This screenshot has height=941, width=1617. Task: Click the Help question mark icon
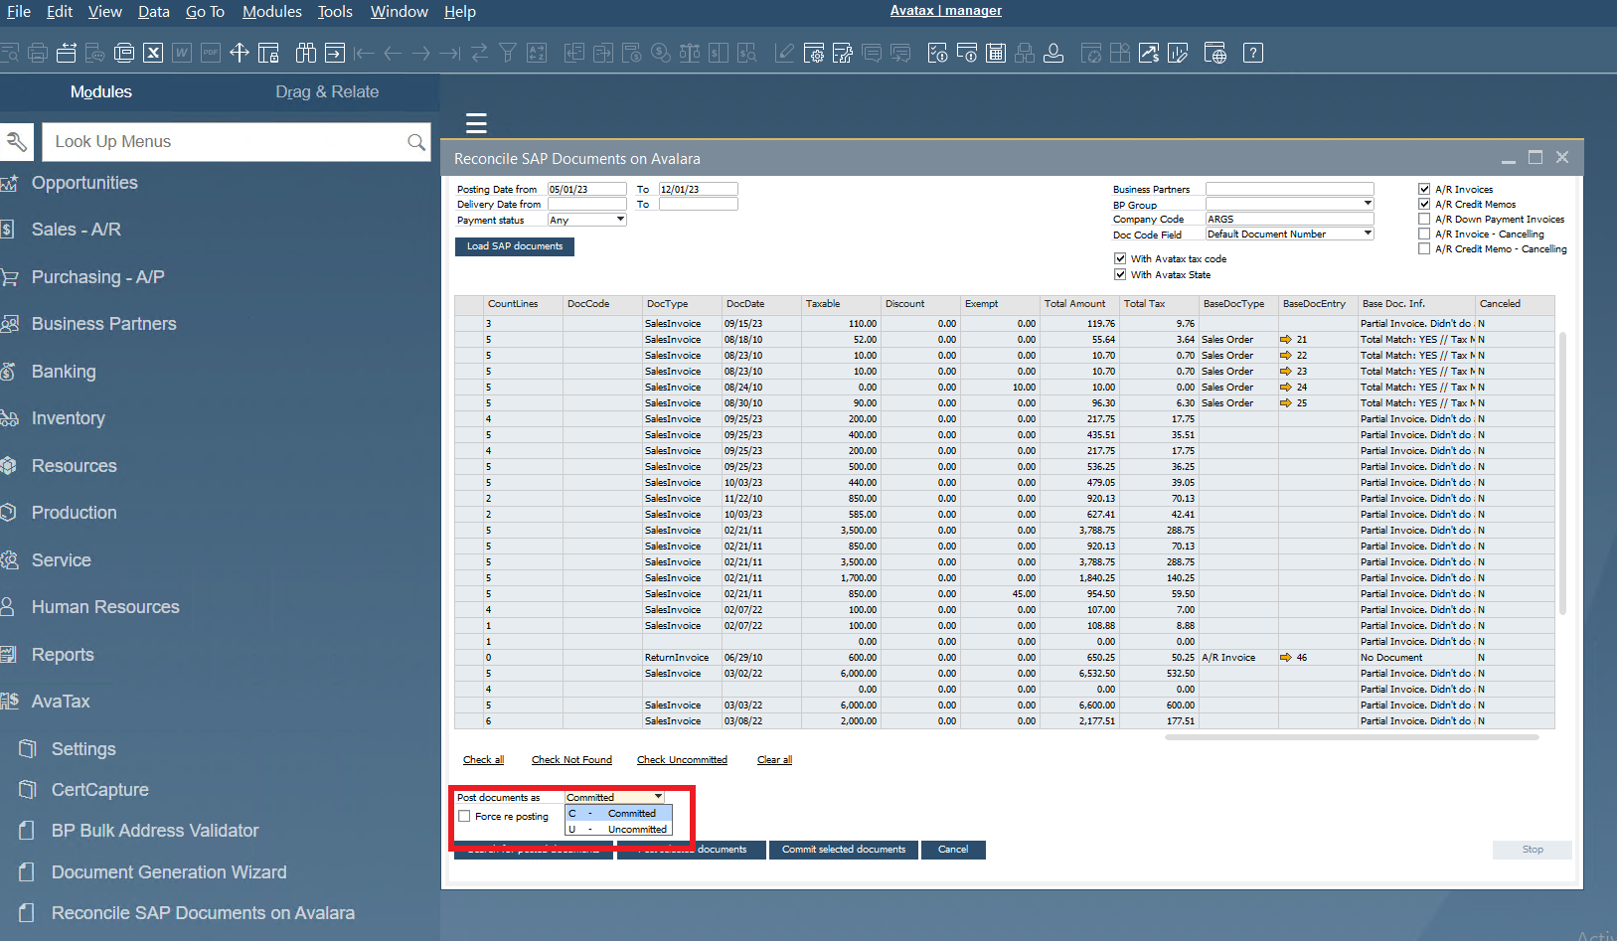pos(1253,53)
